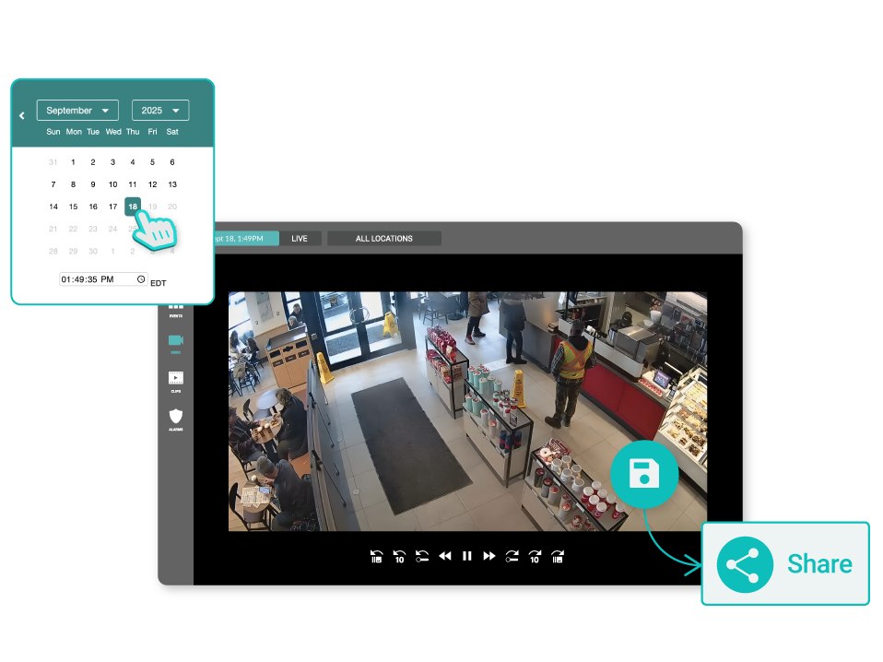Select the Sept 18, 1:49PM tab

(x=244, y=238)
